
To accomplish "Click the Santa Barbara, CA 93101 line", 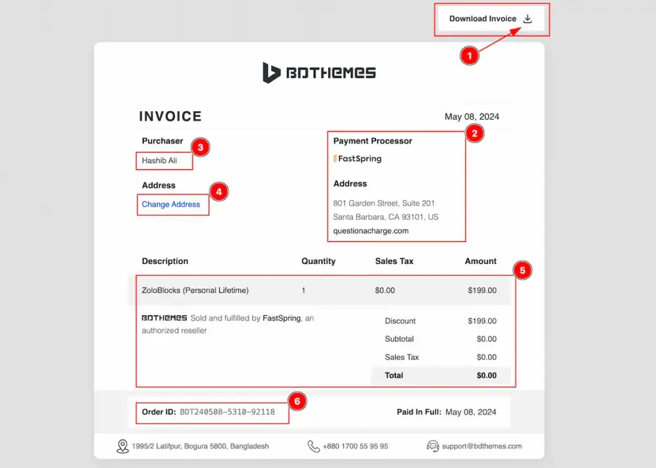I will [x=386, y=217].
